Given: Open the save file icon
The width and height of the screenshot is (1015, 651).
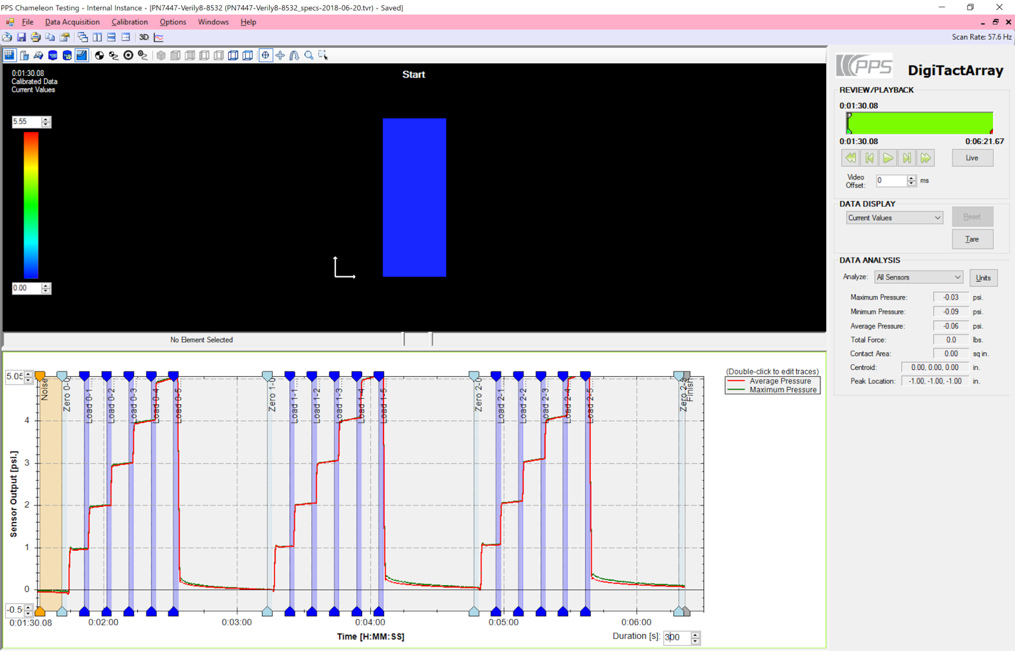Looking at the screenshot, I should (21, 36).
